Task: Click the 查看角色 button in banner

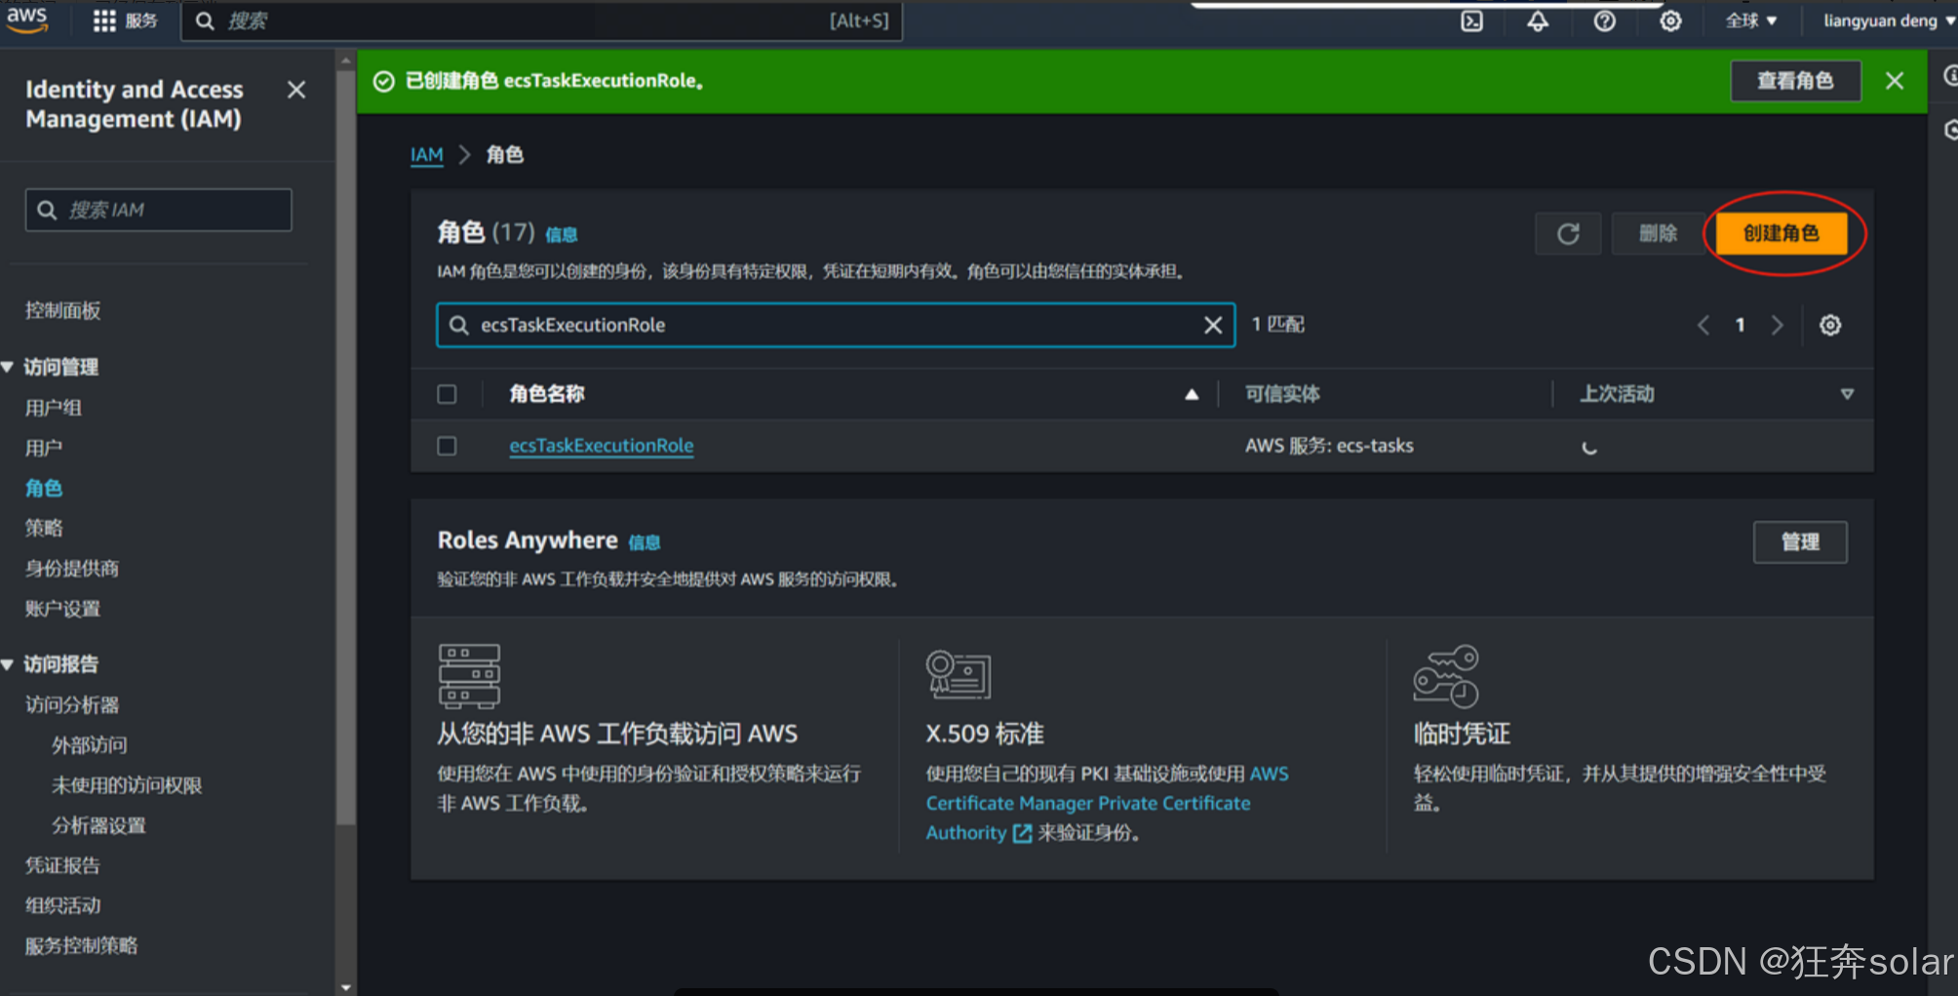Action: (1795, 81)
